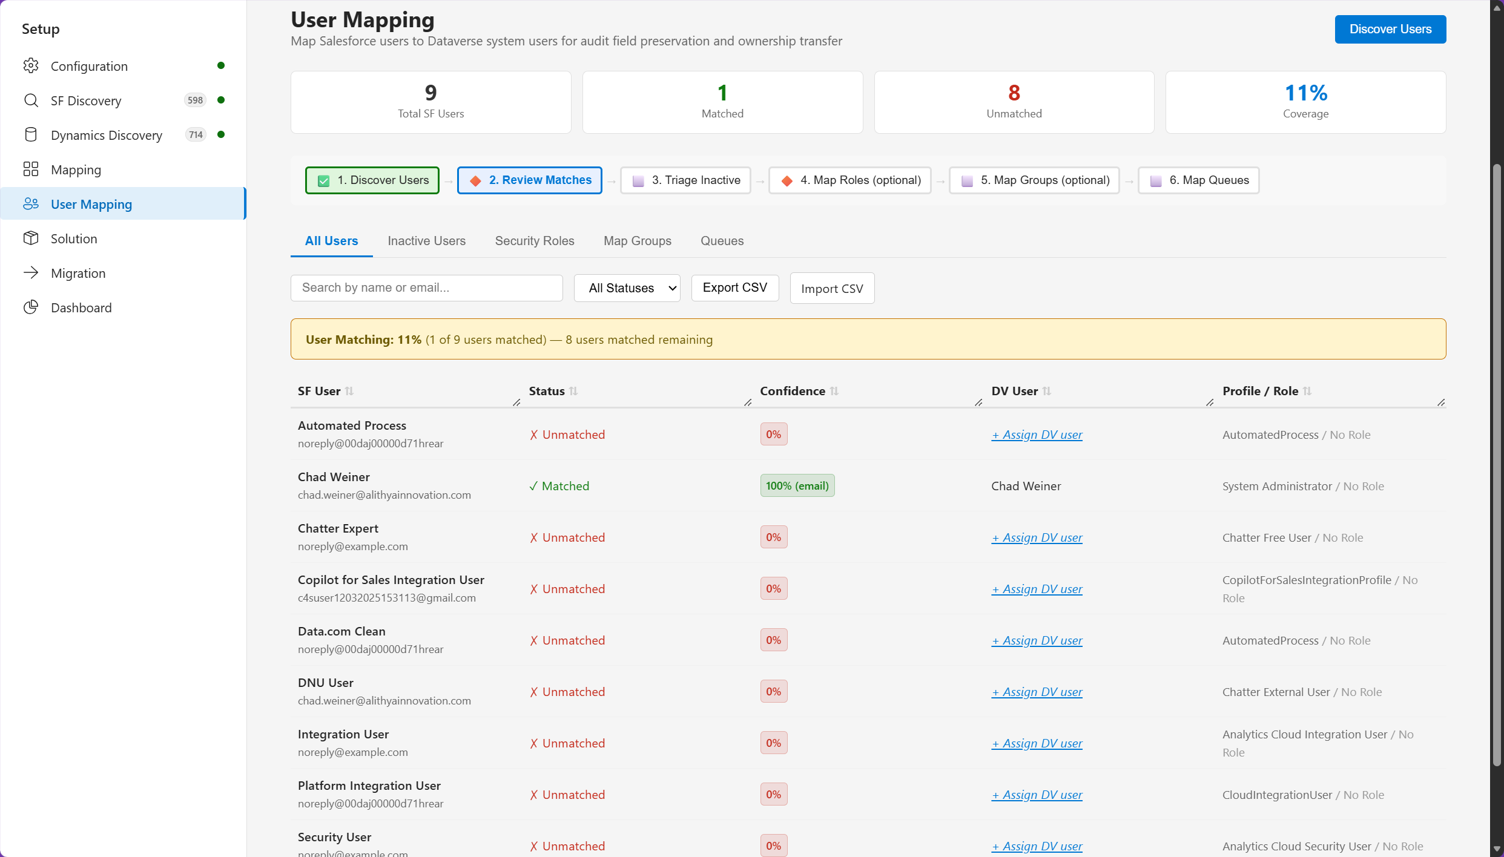
Task: Click the Configuration gear icon
Action: click(31, 66)
